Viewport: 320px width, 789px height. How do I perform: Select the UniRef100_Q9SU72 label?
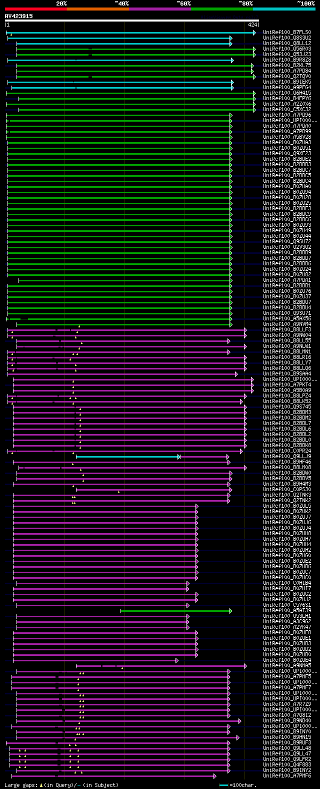coord(287,242)
